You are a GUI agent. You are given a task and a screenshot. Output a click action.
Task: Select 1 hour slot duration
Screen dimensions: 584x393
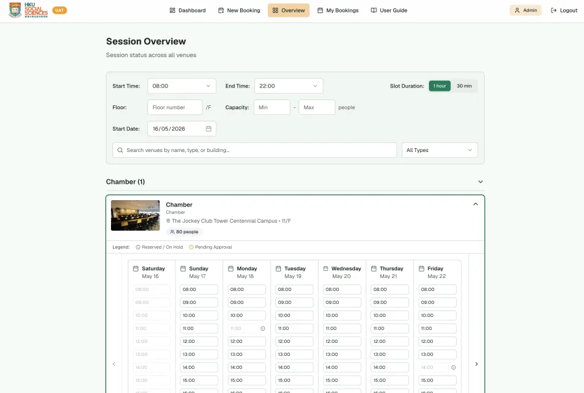click(x=439, y=86)
